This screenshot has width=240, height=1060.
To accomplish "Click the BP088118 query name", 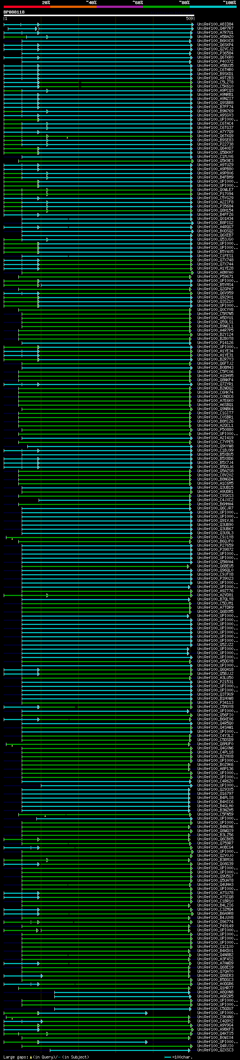I will click(x=14, y=12).
